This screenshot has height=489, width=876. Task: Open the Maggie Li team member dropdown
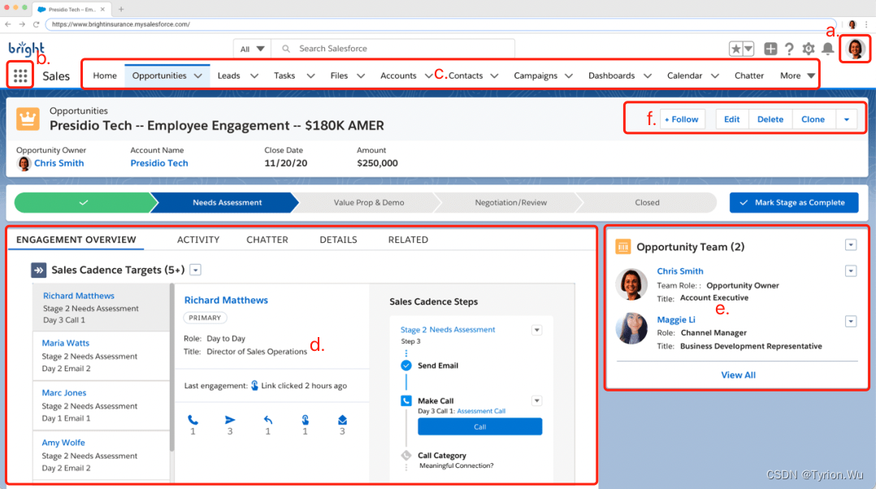pos(851,322)
